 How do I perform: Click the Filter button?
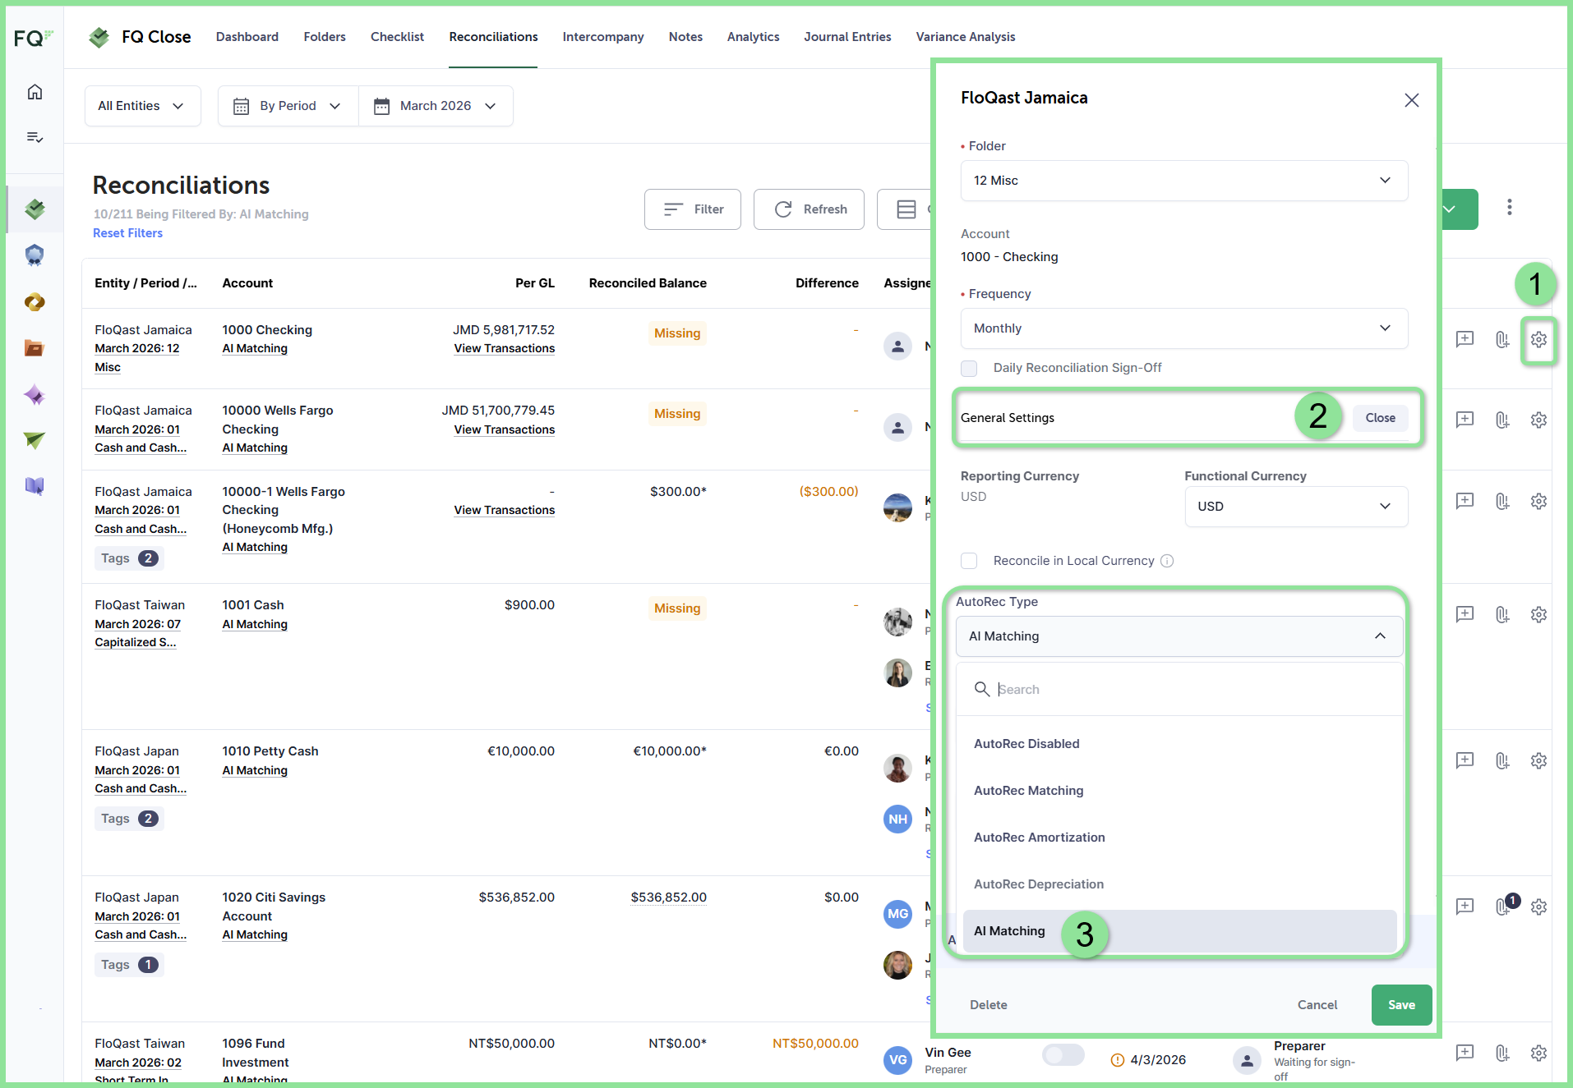[693, 209]
